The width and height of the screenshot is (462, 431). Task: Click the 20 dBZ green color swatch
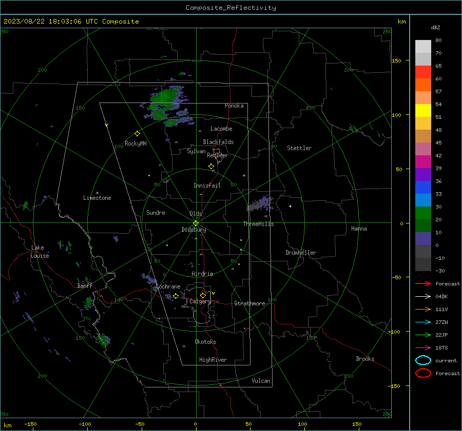423,213
